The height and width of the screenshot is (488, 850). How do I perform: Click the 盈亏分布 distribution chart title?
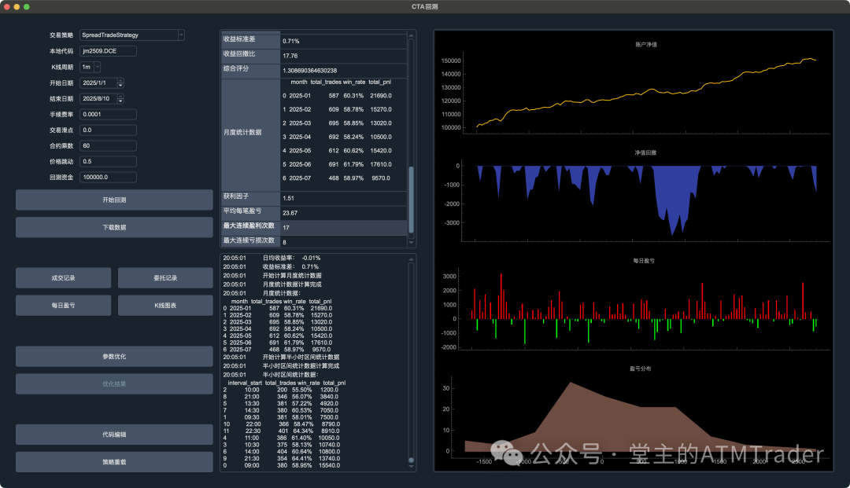640,369
